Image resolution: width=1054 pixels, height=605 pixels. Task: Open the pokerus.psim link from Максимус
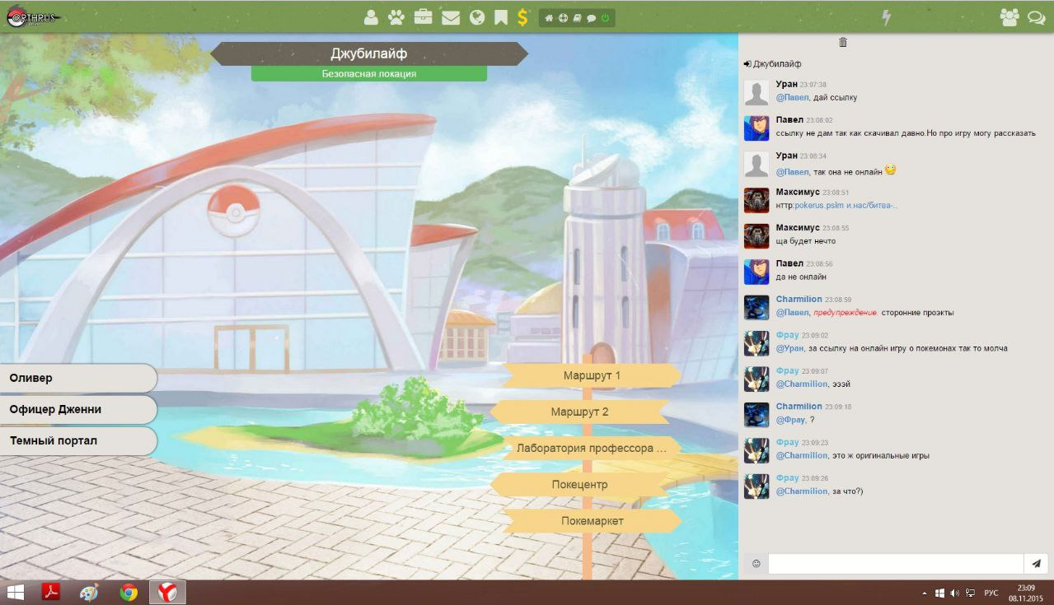tap(846, 205)
